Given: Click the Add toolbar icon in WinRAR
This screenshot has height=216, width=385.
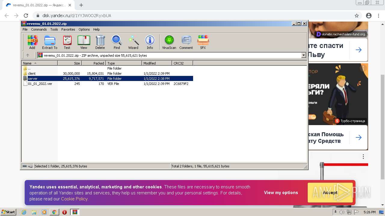Looking at the screenshot, I should pyautogui.click(x=32, y=42).
